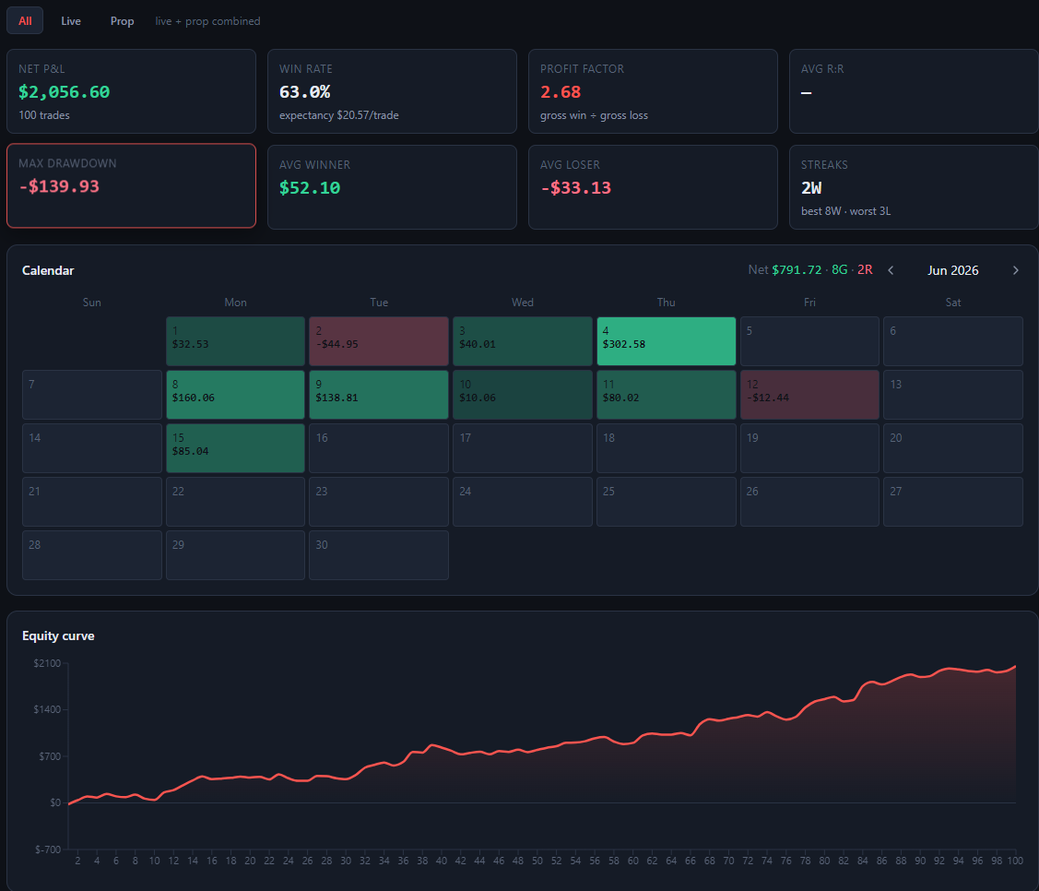Select calendar day 23

point(378,502)
